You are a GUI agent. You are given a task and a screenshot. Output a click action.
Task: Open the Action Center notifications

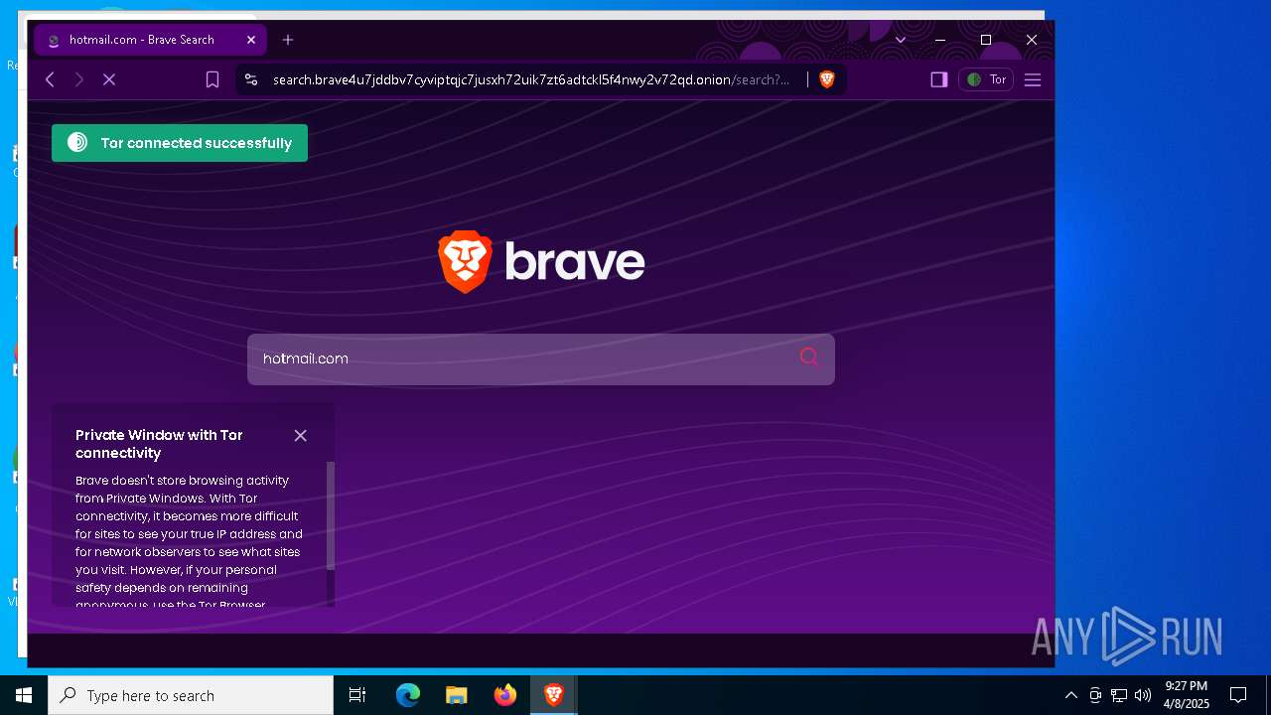pos(1238,695)
